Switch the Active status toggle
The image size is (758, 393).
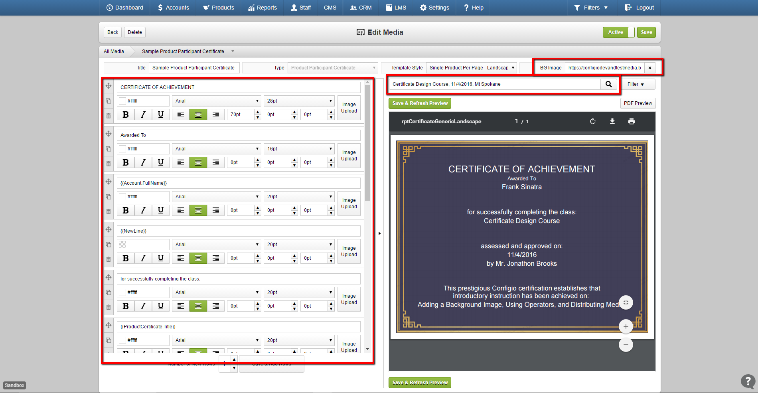click(618, 32)
